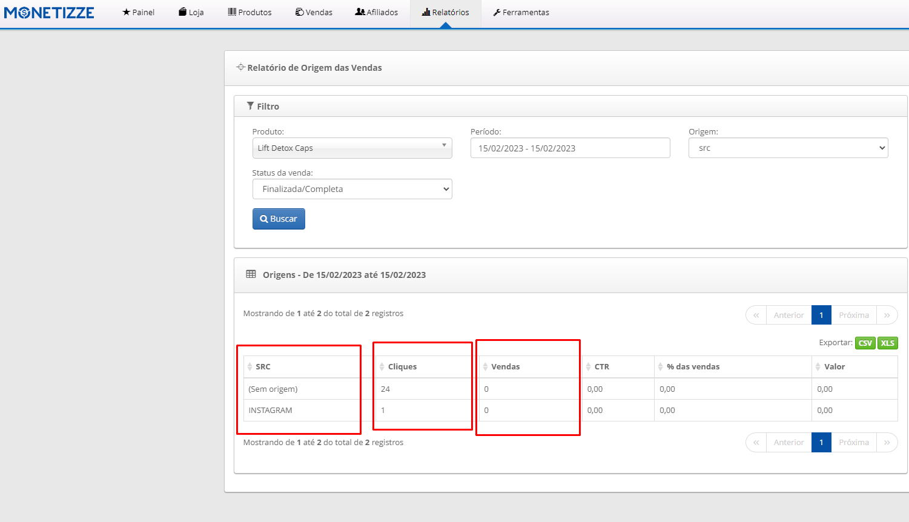The width and height of the screenshot is (909, 522).
Task: Export results as CSV
Action: [x=865, y=343]
